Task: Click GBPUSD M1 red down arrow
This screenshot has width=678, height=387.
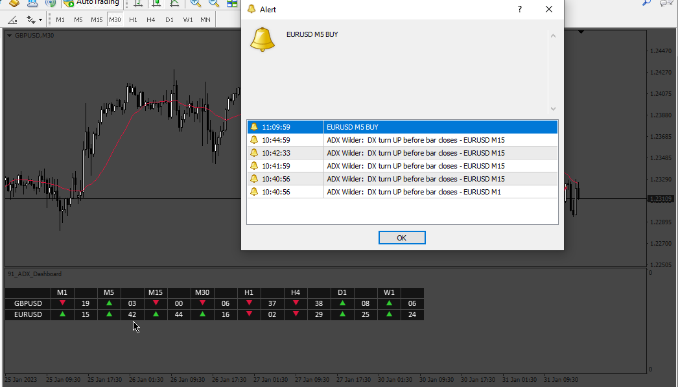Action: click(x=62, y=303)
